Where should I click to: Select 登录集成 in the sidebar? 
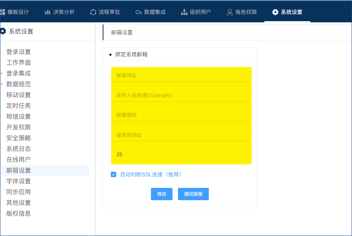[x=19, y=73]
